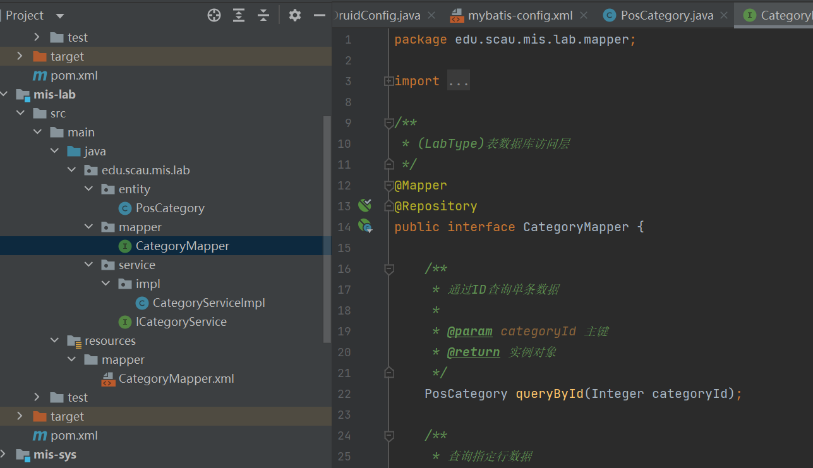The width and height of the screenshot is (813, 468).
Task: Click the fold marker at line 12
Action: 389,185
